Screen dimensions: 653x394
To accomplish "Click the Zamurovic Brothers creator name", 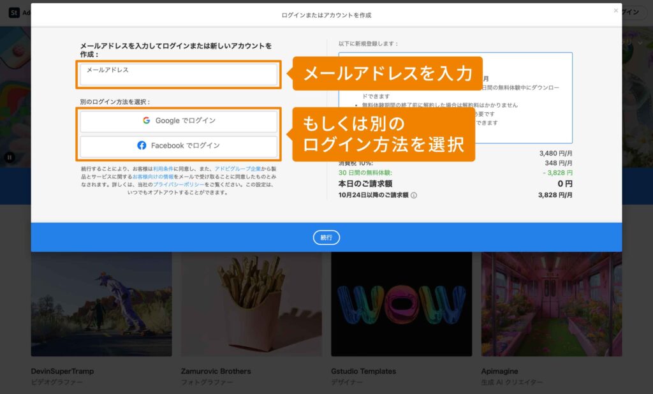I will pos(216,371).
